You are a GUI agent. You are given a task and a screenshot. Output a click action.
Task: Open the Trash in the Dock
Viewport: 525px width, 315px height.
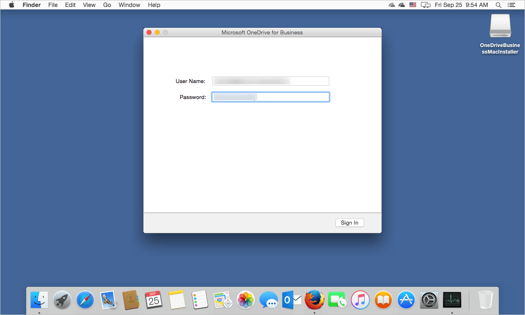tap(486, 300)
